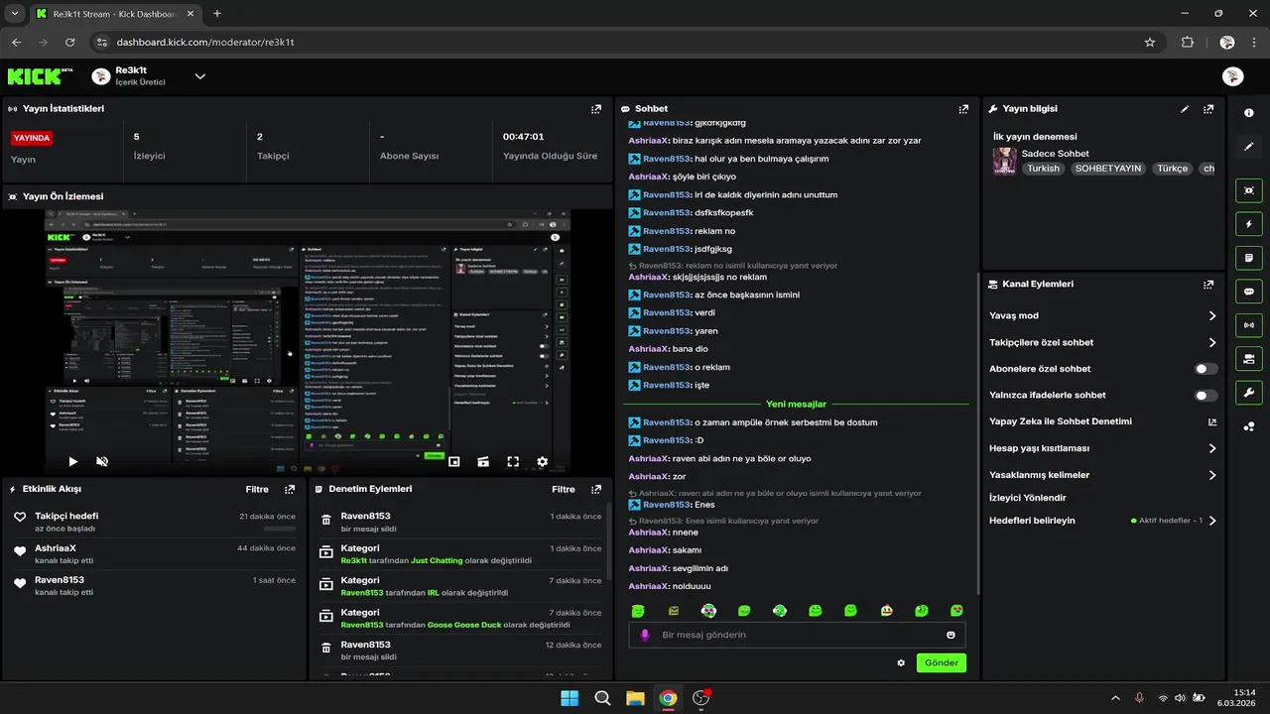Click the Turkish tag
Screen dimensions: 1270x714
(x=1043, y=169)
